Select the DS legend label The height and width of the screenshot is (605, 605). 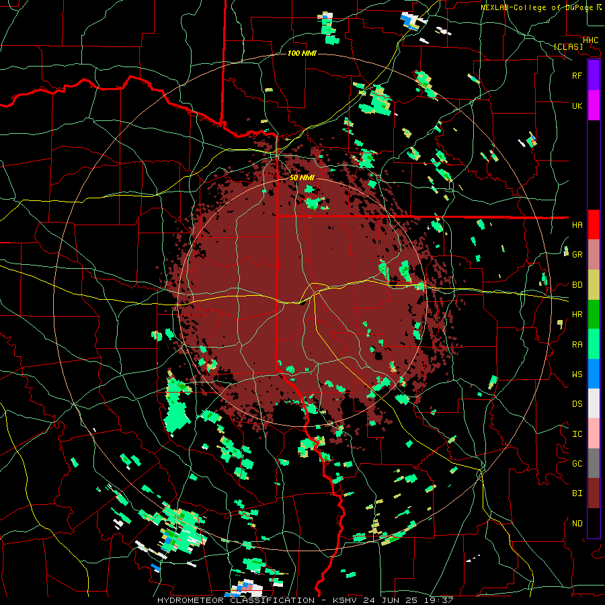[x=577, y=403]
